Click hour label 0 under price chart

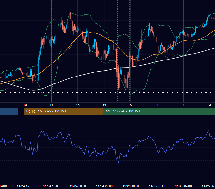(131, 106)
